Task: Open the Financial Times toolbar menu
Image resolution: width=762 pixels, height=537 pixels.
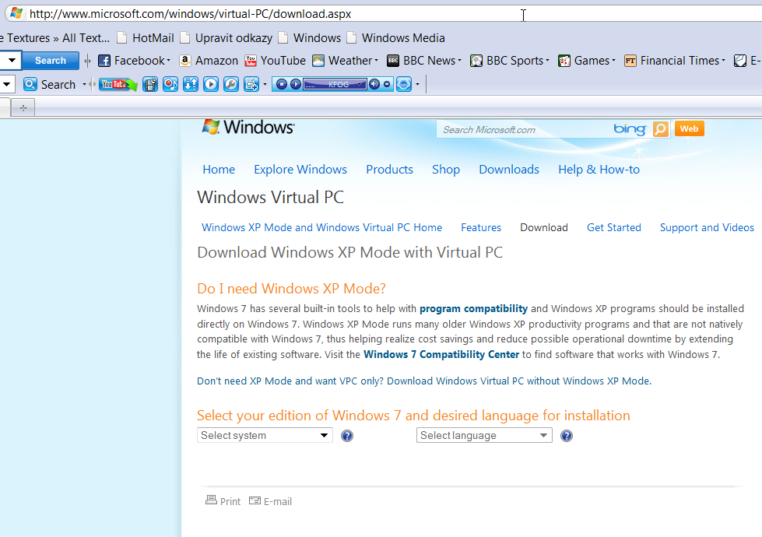Action: [675, 61]
